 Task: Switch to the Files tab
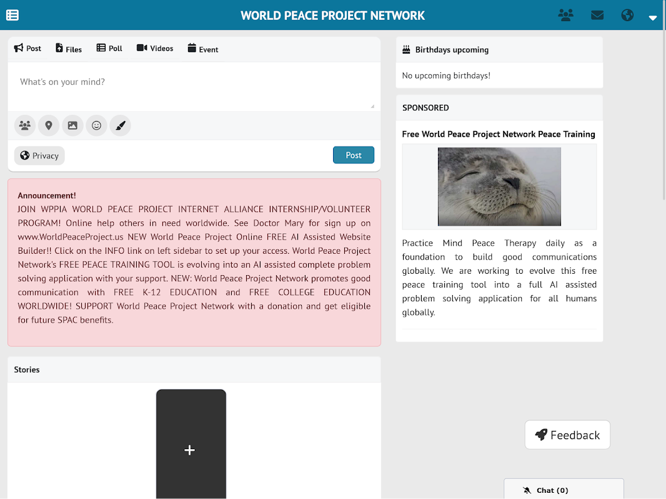[x=68, y=49]
